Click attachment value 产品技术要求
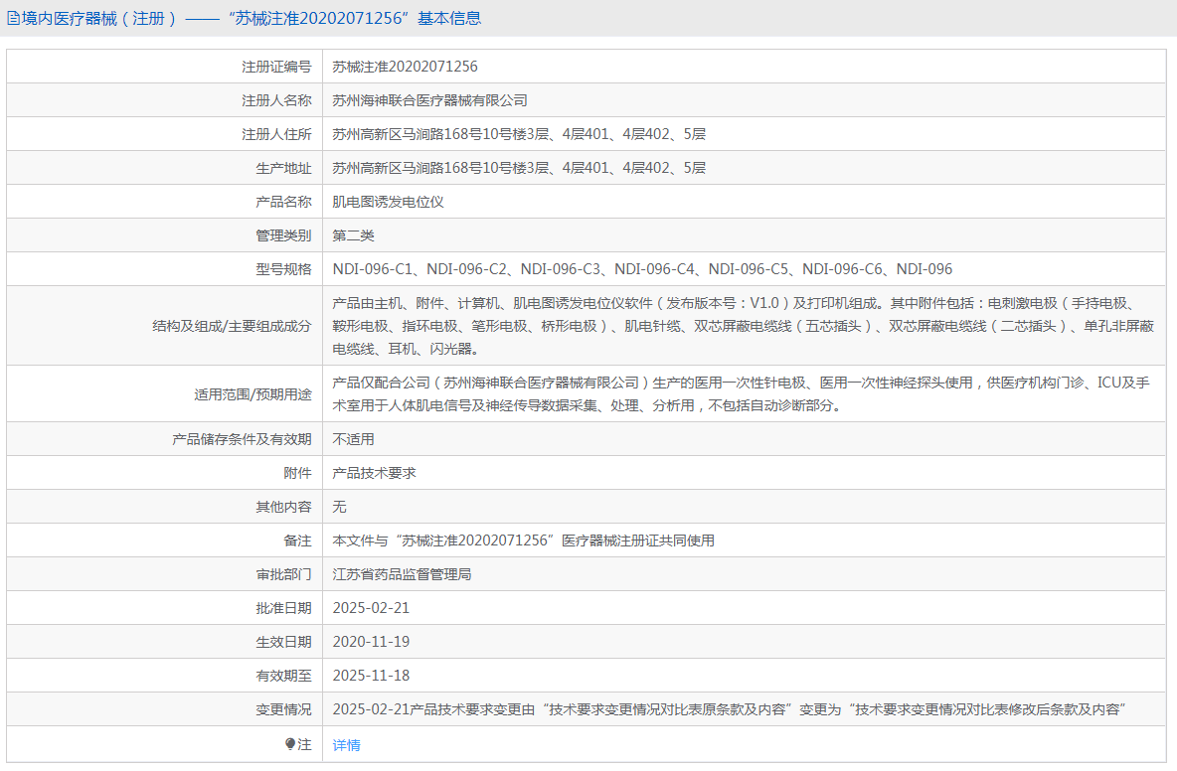Viewport: 1177px width, 771px height. 374,473
